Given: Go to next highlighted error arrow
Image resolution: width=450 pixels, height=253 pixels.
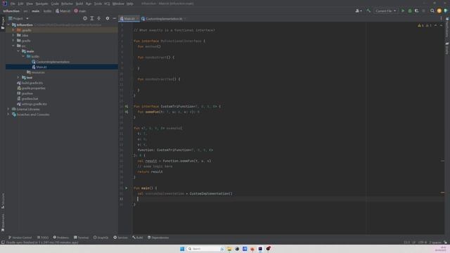Looking at the screenshot, I should tap(441, 25).
